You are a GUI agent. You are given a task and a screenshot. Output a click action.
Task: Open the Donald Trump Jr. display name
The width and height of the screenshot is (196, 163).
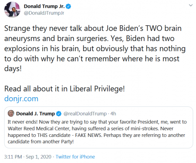[x=44, y=7]
